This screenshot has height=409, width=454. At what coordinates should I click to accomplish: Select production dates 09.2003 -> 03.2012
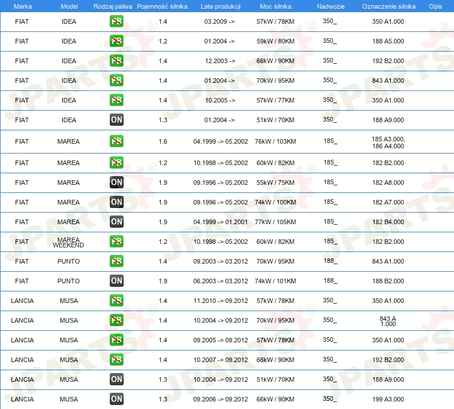(221, 261)
